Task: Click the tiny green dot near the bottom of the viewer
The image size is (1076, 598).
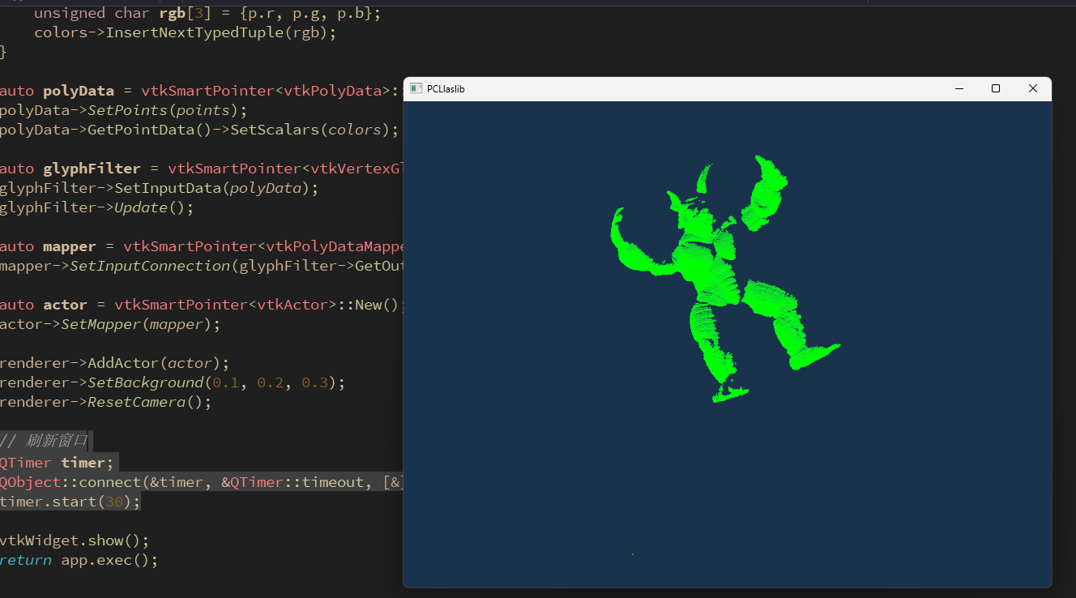Action: pos(633,554)
